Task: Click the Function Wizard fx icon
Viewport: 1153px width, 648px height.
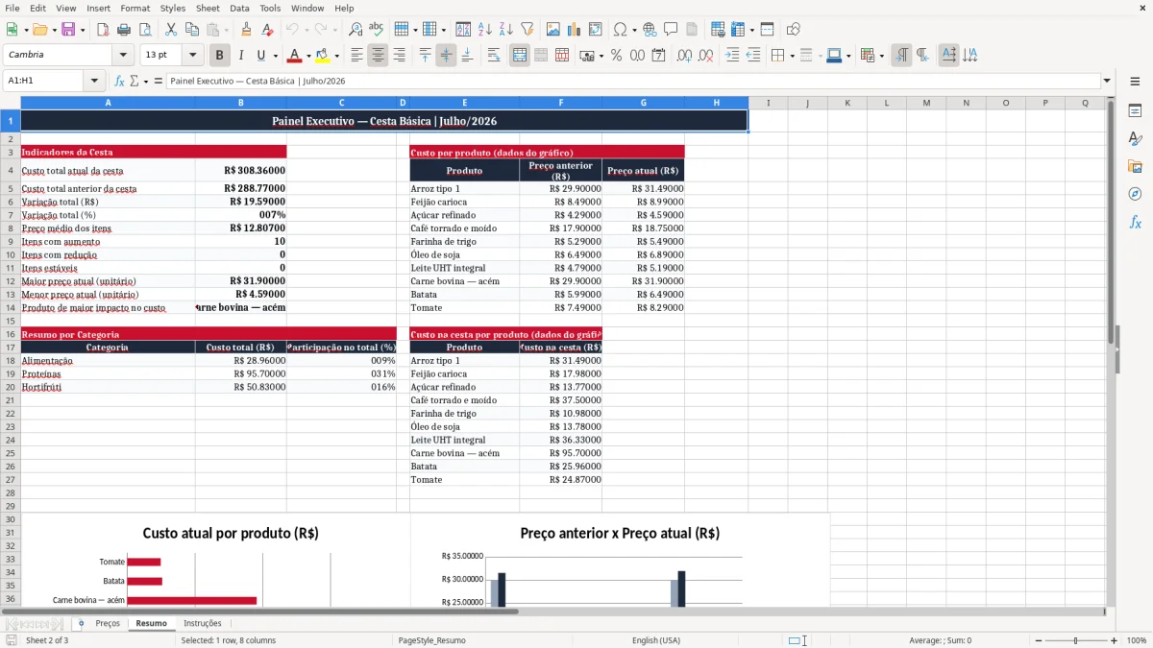Action: point(120,81)
